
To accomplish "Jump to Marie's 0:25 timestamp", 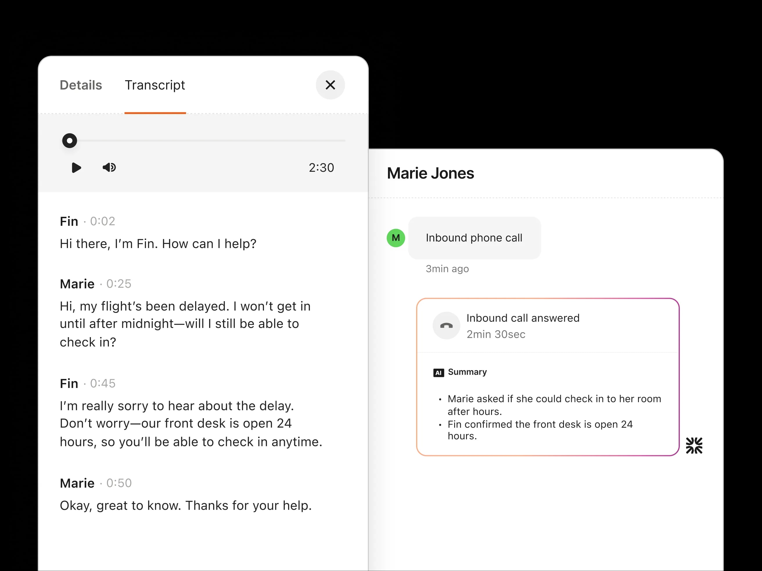I will pyautogui.click(x=119, y=284).
